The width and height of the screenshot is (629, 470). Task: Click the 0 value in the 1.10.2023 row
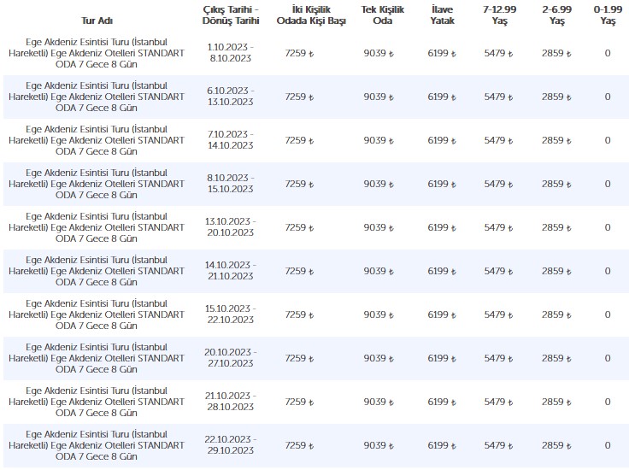(x=608, y=53)
